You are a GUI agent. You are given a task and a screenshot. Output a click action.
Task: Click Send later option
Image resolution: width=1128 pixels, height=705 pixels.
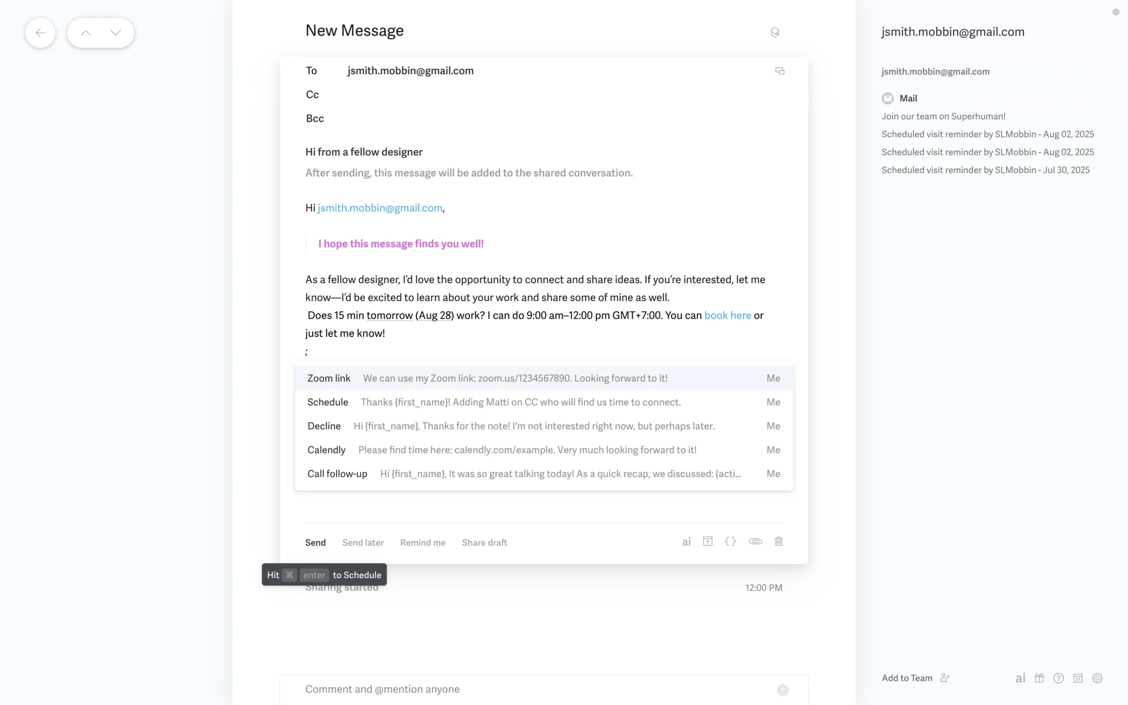tap(363, 543)
